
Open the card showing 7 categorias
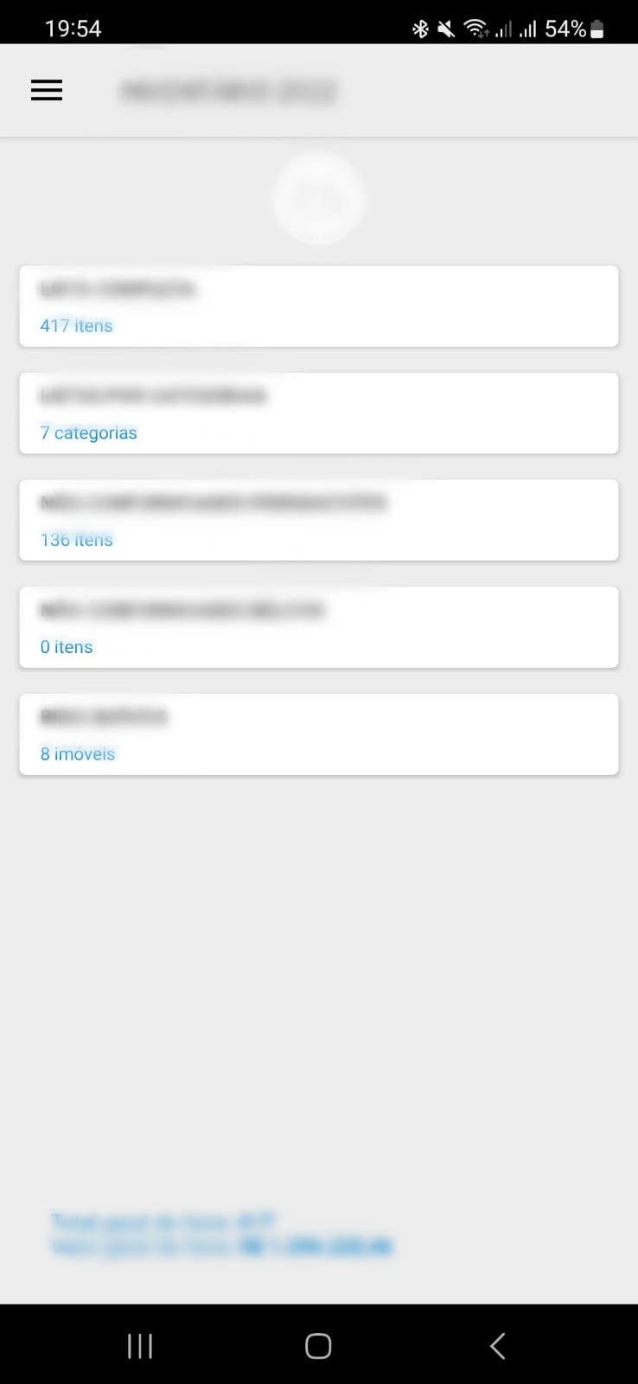pyautogui.click(x=319, y=413)
